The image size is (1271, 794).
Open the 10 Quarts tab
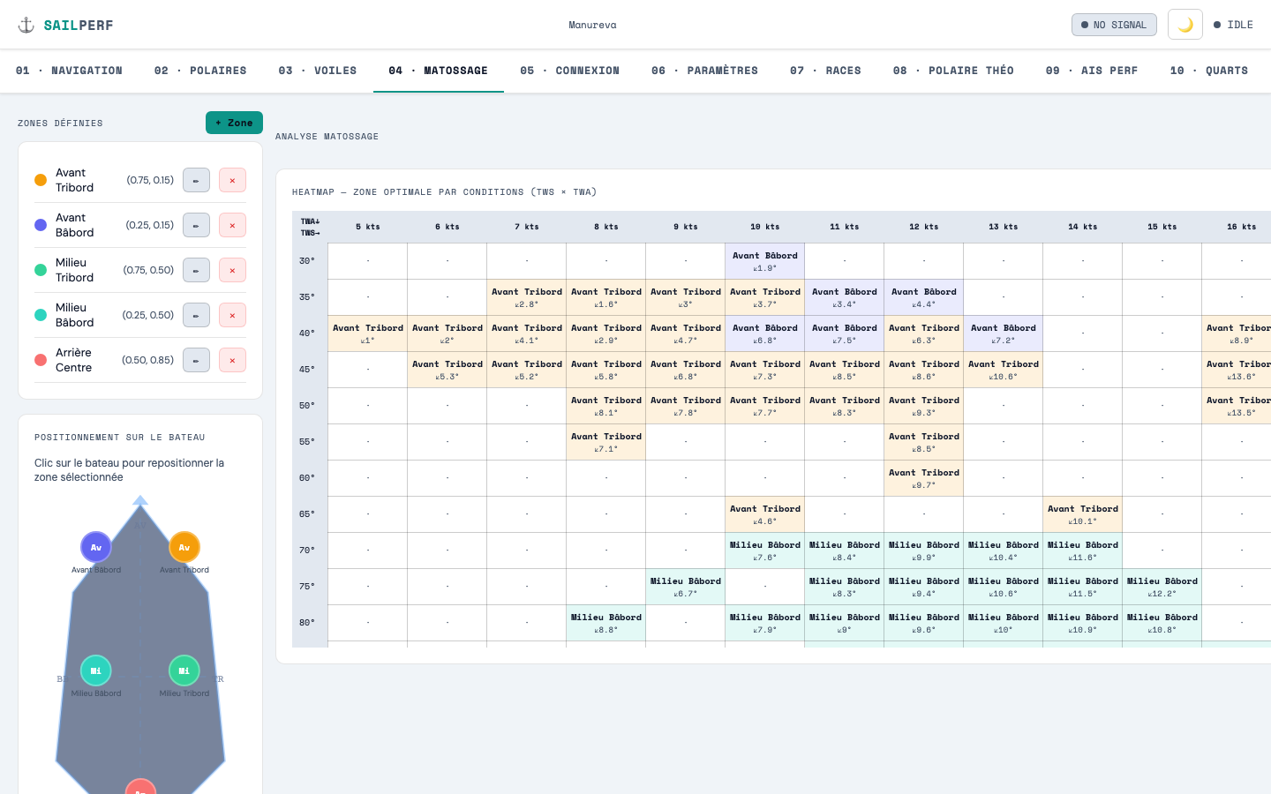click(1208, 71)
